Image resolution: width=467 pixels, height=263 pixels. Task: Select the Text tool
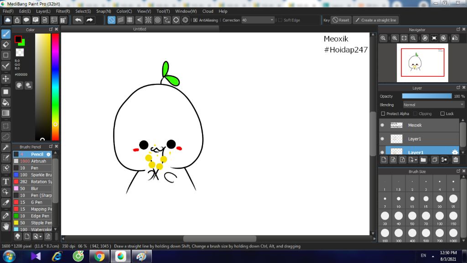pyautogui.click(x=5, y=181)
